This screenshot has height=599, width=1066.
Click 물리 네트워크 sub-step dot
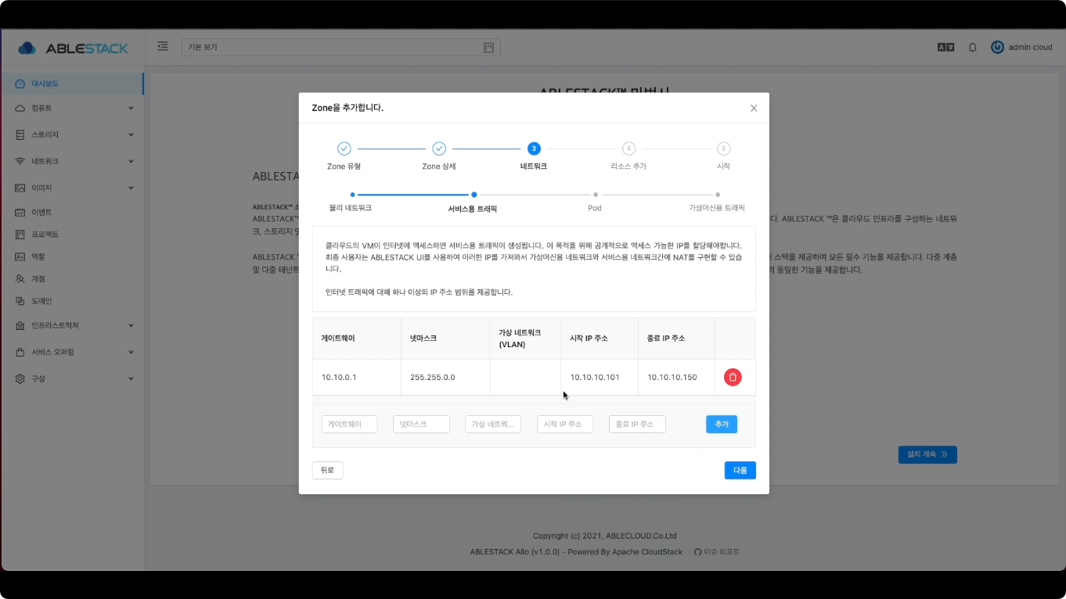point(353,194)
